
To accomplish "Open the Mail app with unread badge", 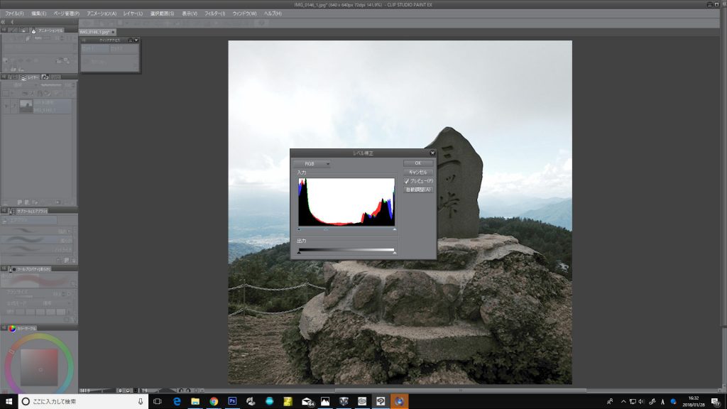I will click(307, 402).
